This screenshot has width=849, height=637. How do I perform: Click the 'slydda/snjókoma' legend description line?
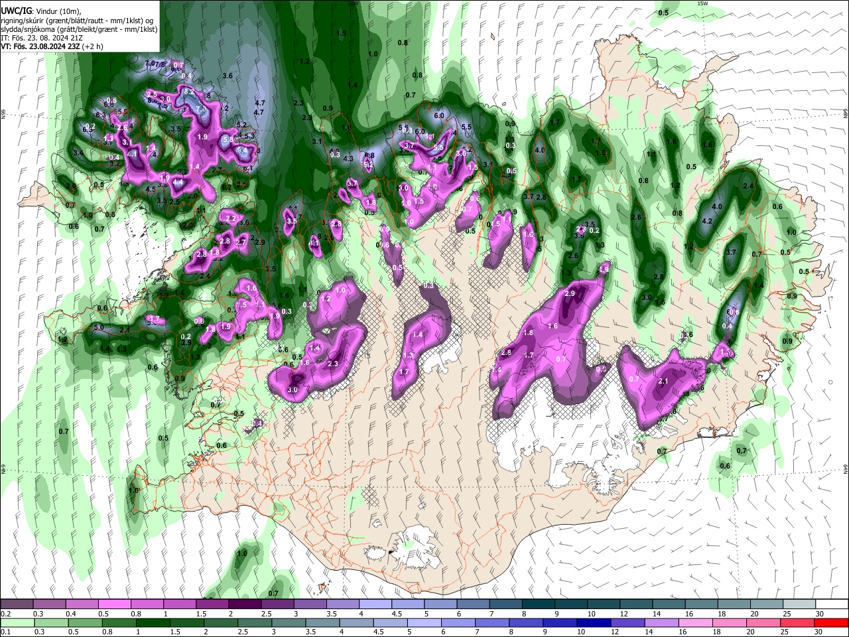pyautogui.click(x=79, y=29)
